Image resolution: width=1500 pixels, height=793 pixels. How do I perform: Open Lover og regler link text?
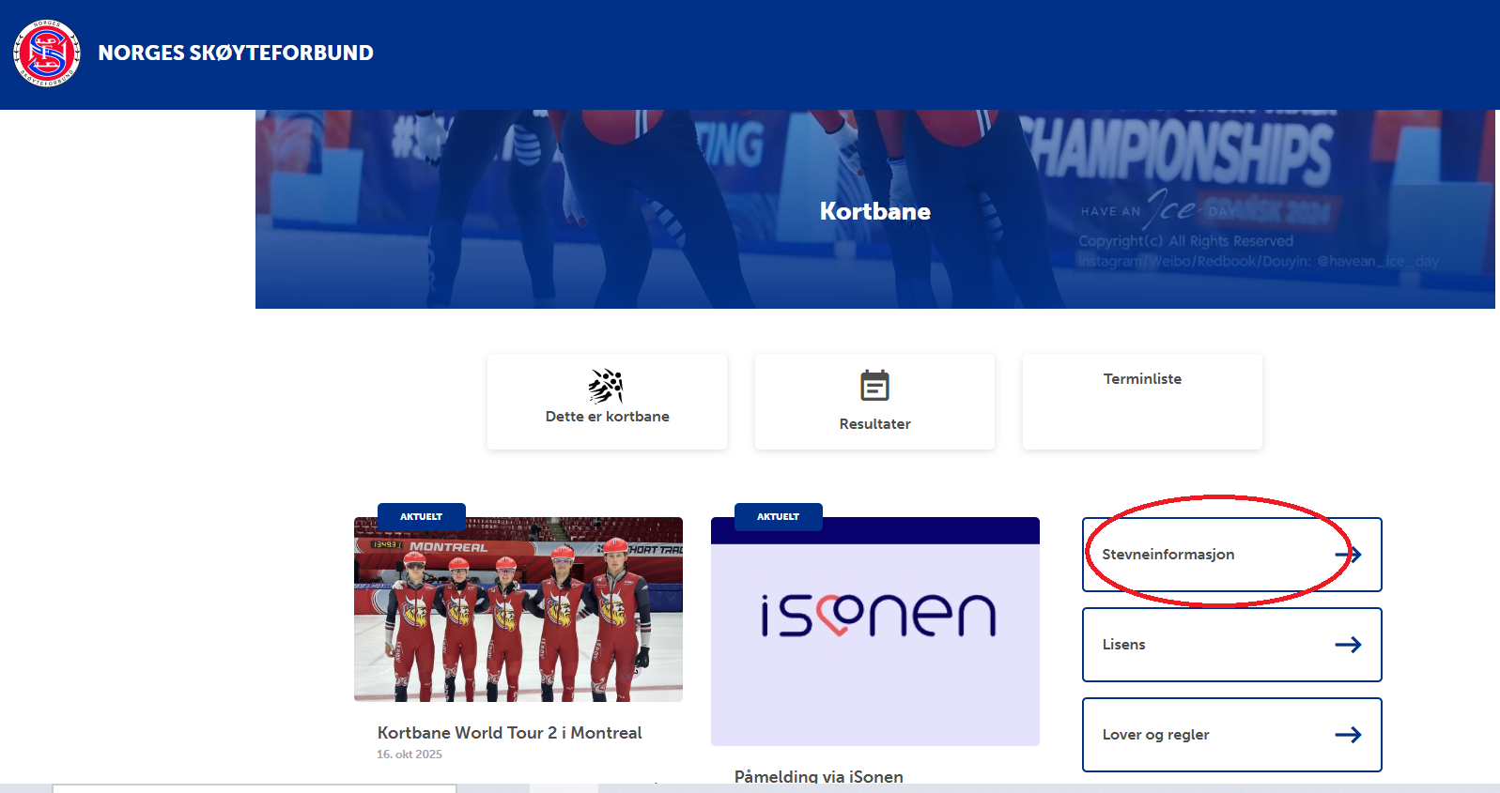(1155, 735)
